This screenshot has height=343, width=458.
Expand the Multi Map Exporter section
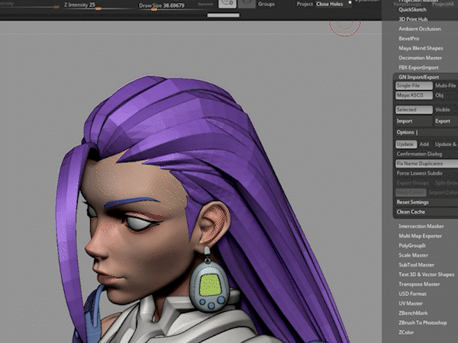pyautogui.click(x=420, y=236)
